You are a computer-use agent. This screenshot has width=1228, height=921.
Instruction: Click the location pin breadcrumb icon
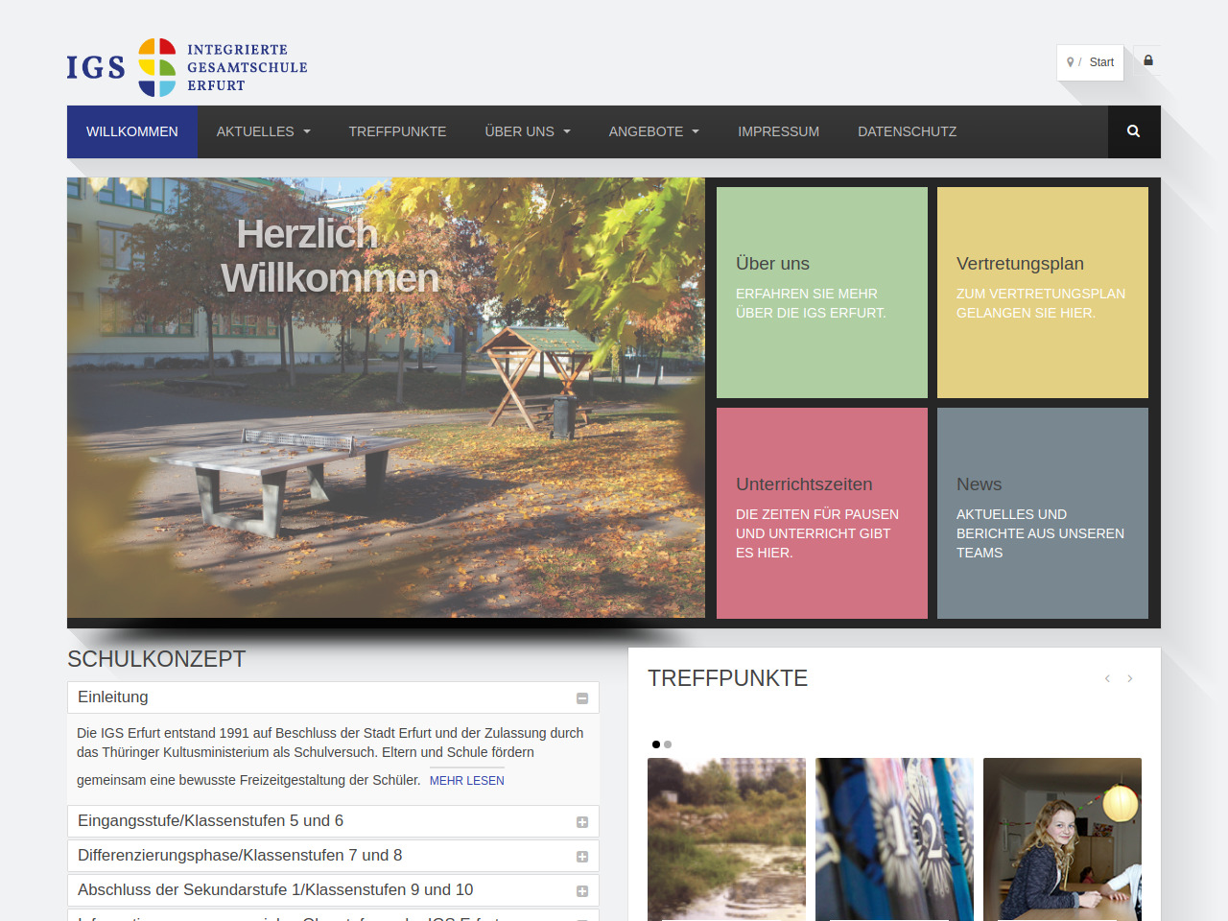pyautogui.click(x=1071, y=62)
